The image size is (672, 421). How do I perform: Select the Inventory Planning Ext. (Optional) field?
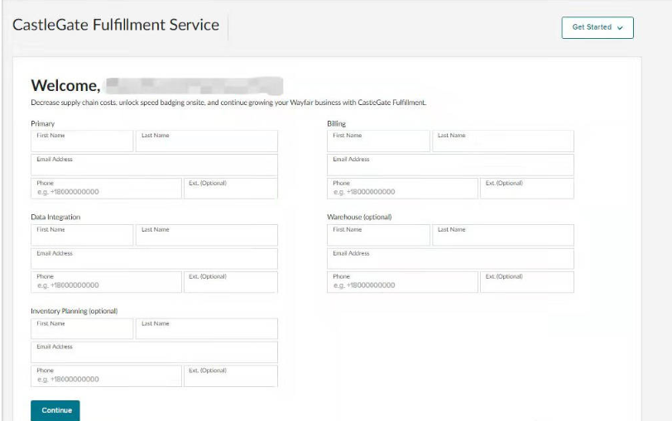click(231, 376)
